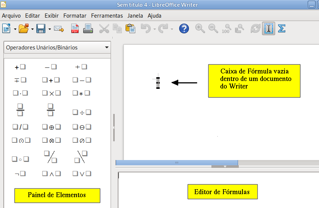Insert the logical OR ∨ element
Screen dimensions: 319x208
[x=82, y=174]
